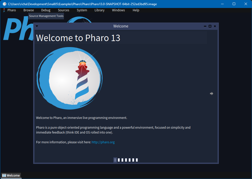252x179 pixels.
Task: Maximize the Pharo OS window
Action: [234, 4]
